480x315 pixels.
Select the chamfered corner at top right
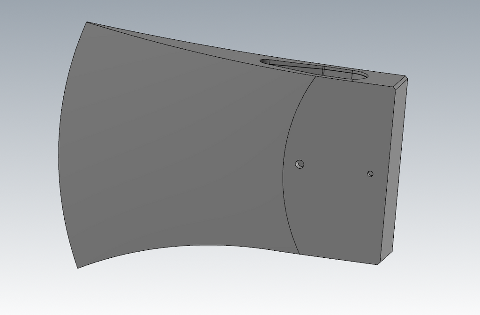coord(400,82)
